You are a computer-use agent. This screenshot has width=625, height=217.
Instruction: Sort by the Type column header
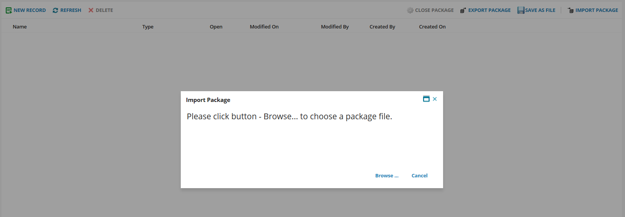click(148, 27)
